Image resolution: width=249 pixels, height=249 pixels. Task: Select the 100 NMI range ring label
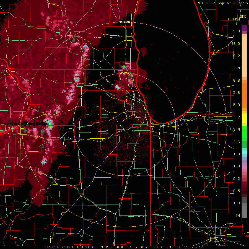pyautogui.click(x=124, y=22)
